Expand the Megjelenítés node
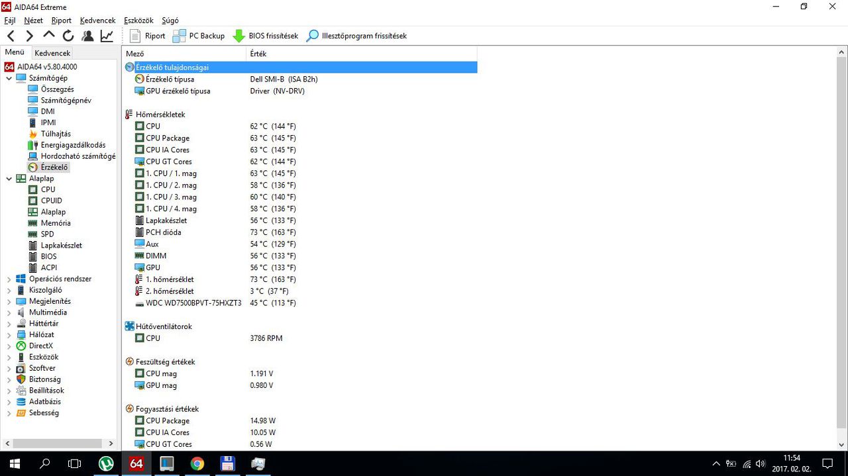848x476 pixels. pos(9,301)
